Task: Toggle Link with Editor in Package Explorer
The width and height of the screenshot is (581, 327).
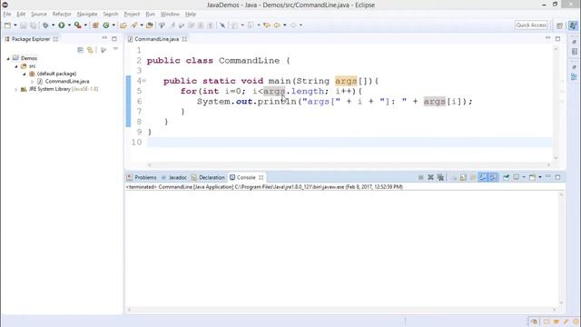Action: tap(90, 50)
